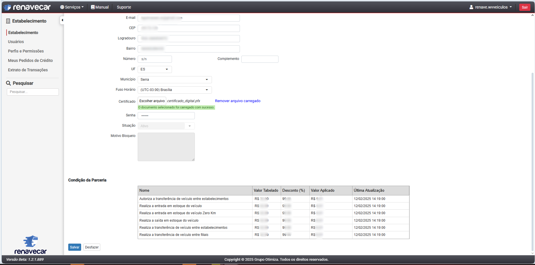Click Escolher arquivo for the certificate
This screenshot has height=265, width=535.
click(x=152, y=101)
